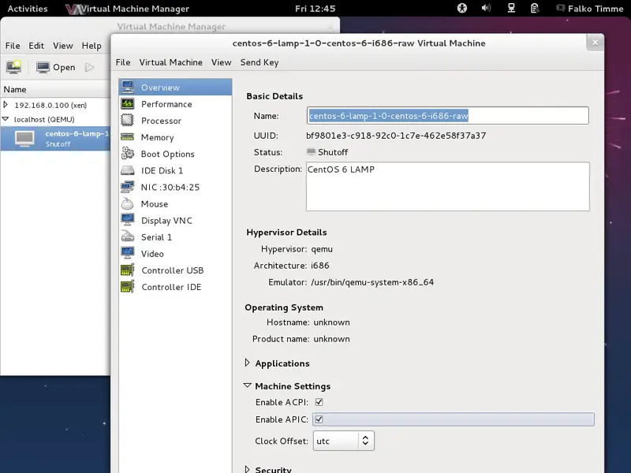Open the volume control in top bar

[486, 8]
